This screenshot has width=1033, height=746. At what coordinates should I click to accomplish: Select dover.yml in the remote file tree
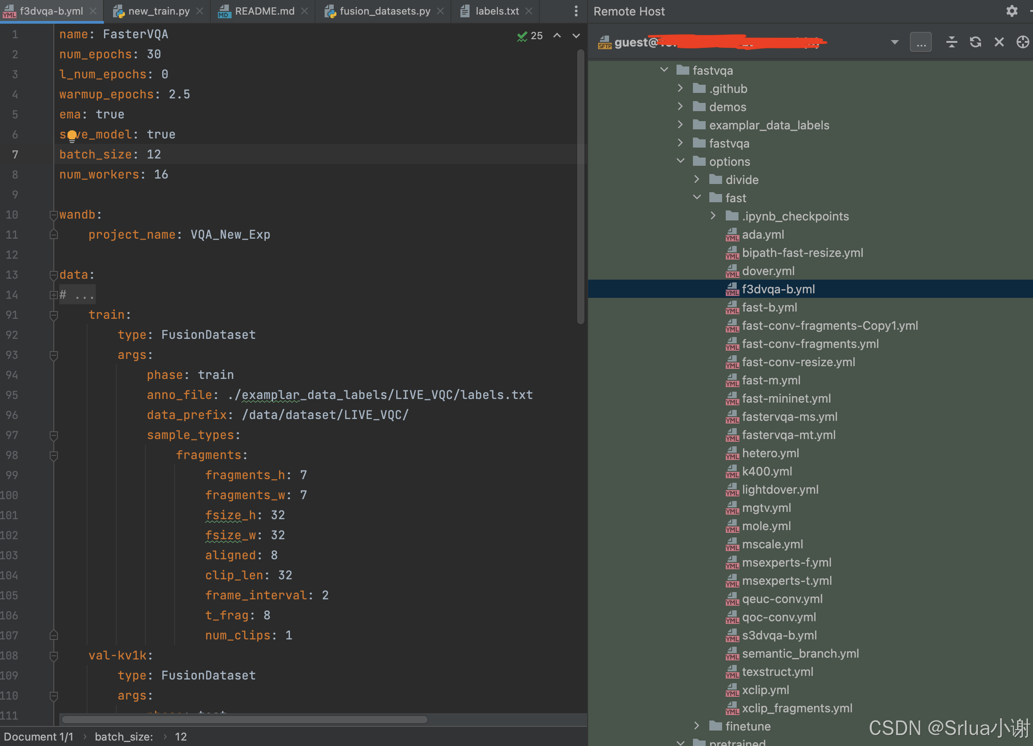tap(768, 271)
